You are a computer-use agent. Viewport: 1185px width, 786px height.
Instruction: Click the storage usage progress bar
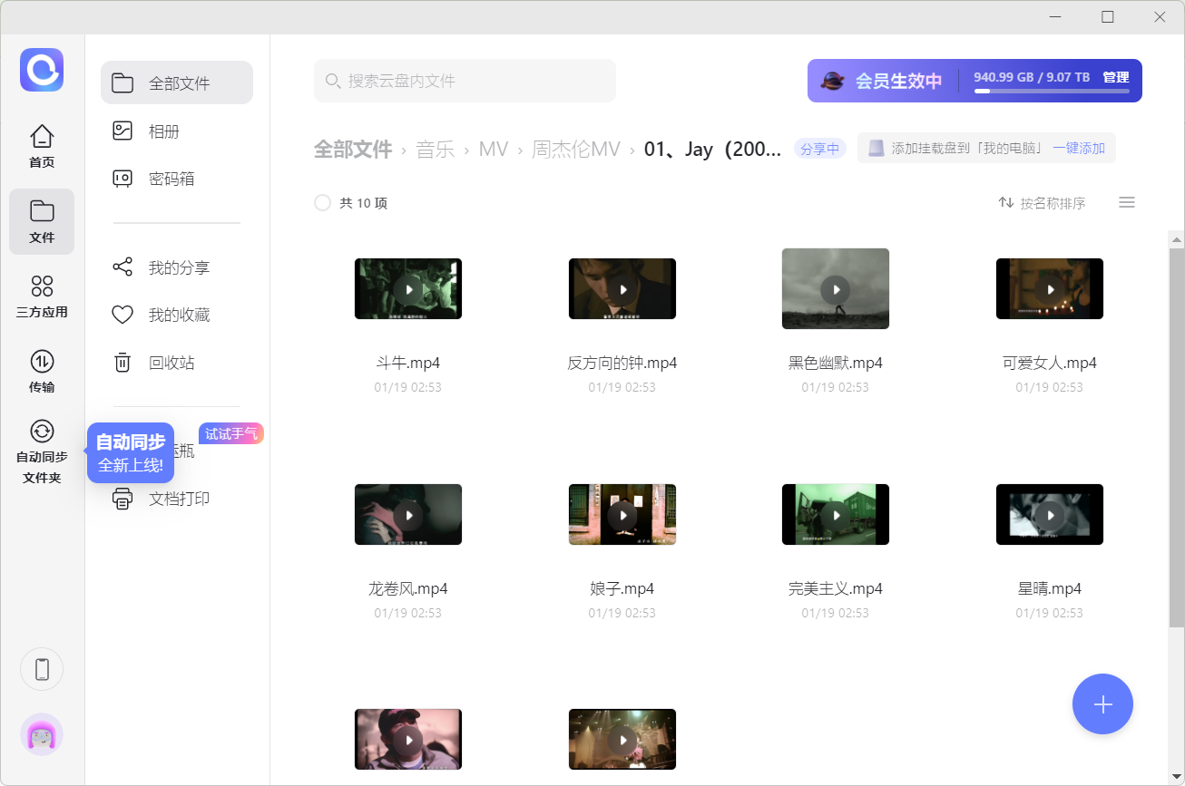1052,92
